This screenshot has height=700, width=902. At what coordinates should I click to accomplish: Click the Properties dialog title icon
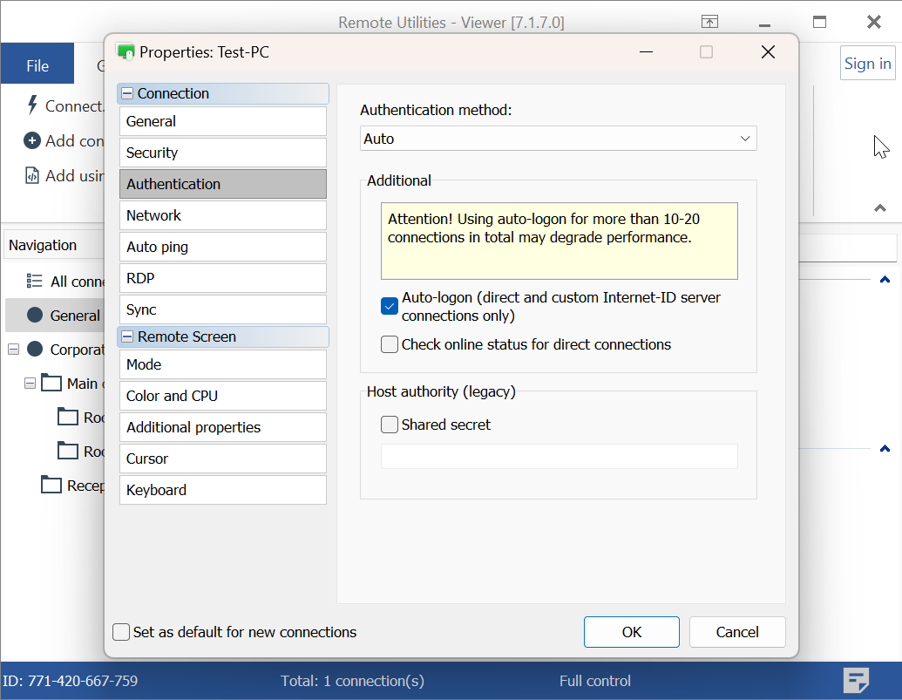pos(126,52)
